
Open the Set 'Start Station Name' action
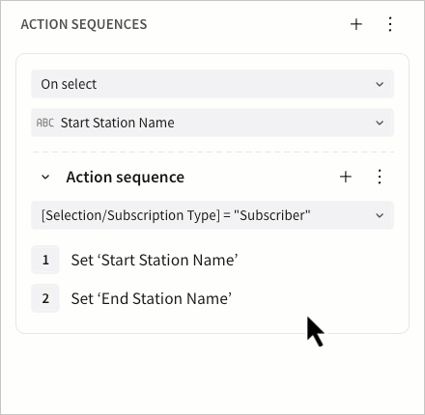pos(155,260)
